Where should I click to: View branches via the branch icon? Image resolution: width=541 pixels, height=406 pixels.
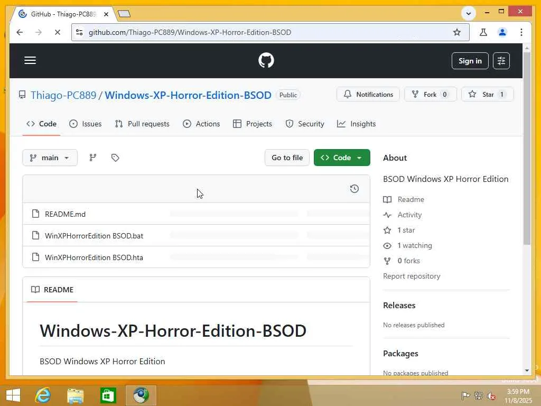click(x=93, y=158)
